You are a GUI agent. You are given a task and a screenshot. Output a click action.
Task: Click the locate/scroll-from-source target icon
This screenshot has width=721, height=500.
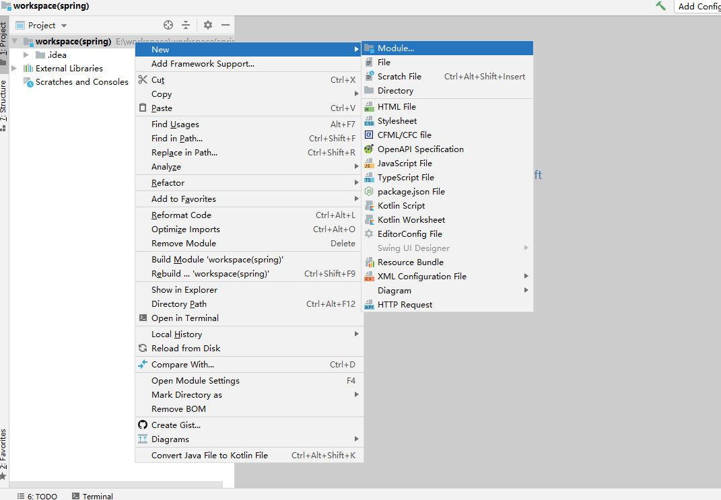168,25
